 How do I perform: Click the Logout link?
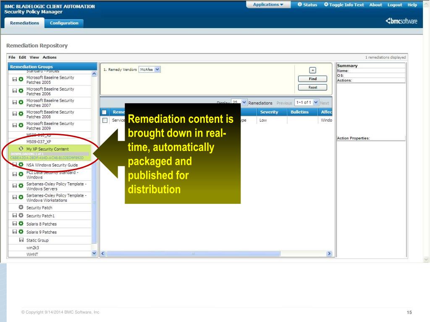click(395, 5)
